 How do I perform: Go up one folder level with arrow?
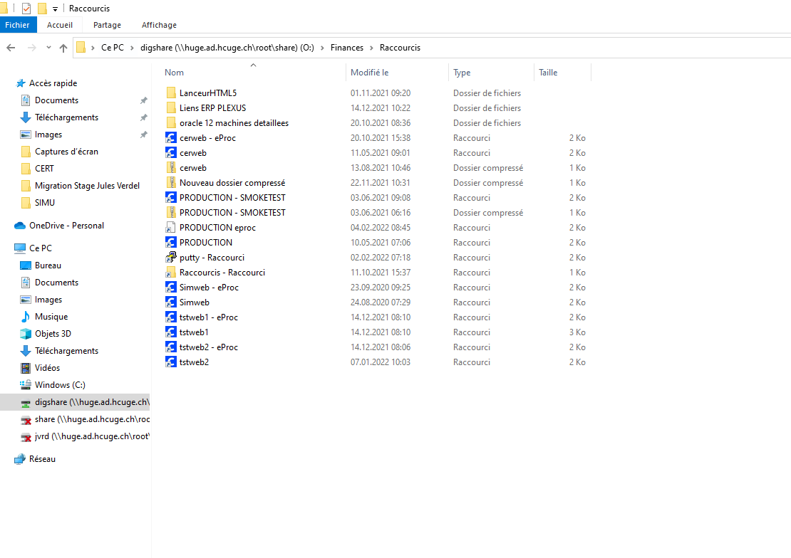(63, 48)
